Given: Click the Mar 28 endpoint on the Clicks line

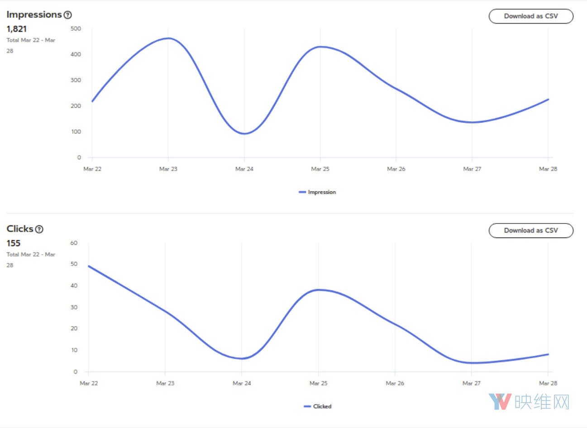Looking at the screenshot, I should [x=548, y=354].
